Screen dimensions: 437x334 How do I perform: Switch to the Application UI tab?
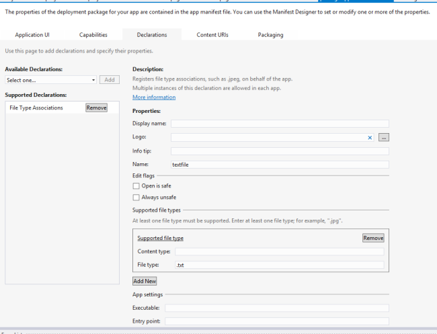32,35
